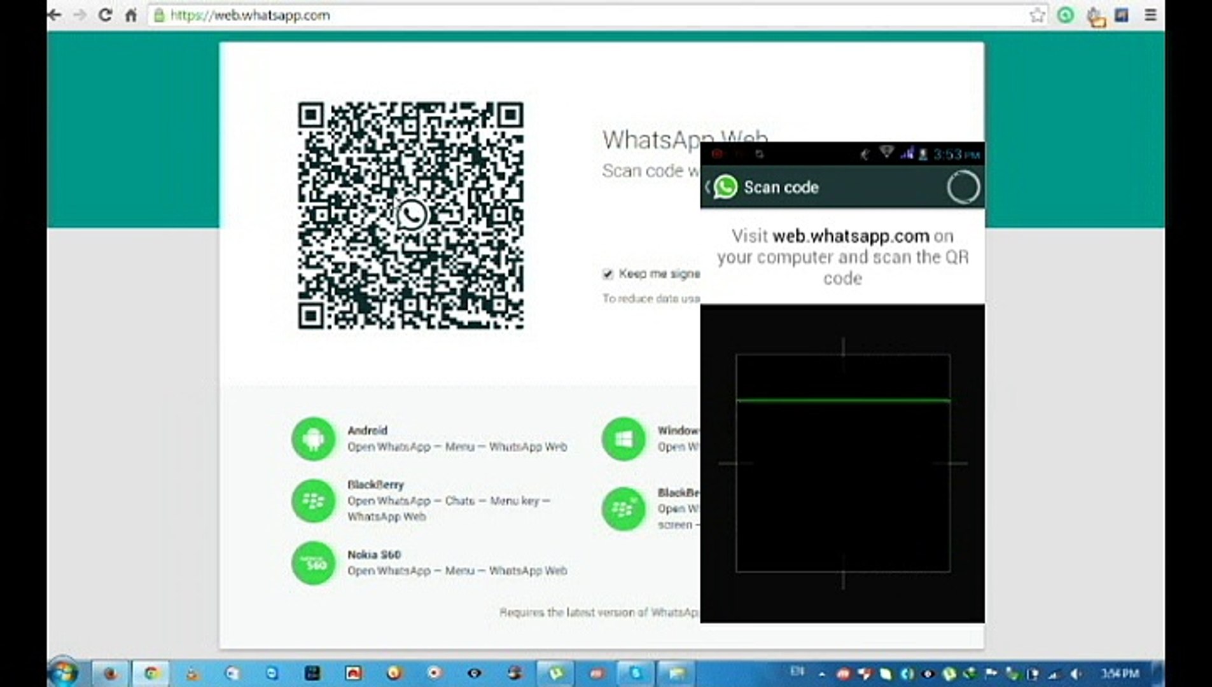Screen dimensions: 1212x687
Task: Click the BlackBerry platform icon
Action: pos(313,501)
